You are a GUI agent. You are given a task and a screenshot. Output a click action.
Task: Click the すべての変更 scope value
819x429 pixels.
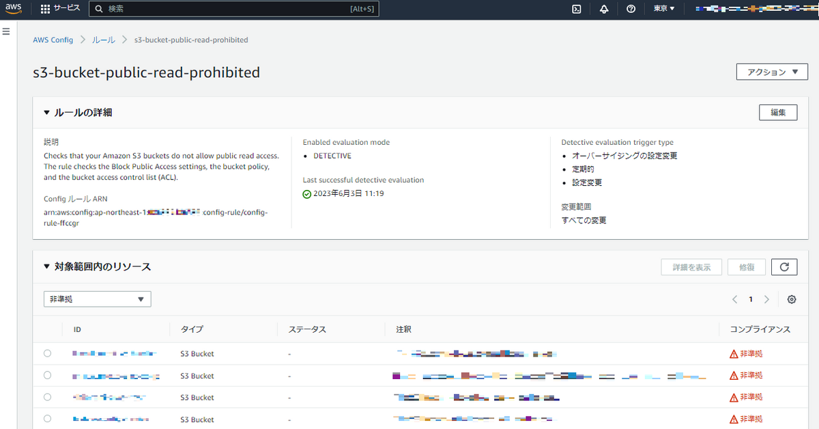(584, 220)
